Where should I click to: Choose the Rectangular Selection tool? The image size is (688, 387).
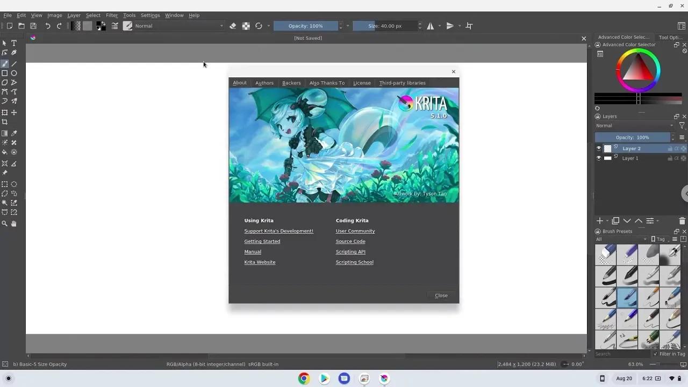click(x=6, y=184)
